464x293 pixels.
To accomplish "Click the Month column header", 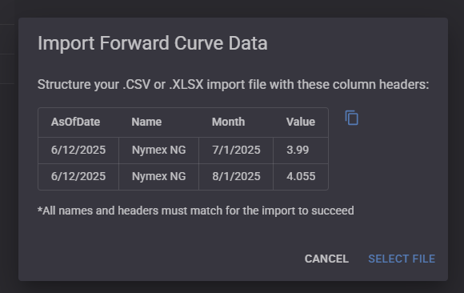I will (228, 122).
